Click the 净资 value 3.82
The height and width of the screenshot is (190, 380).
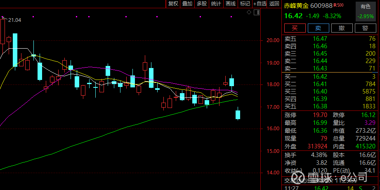pyautogui.click(x=321, y=163)
